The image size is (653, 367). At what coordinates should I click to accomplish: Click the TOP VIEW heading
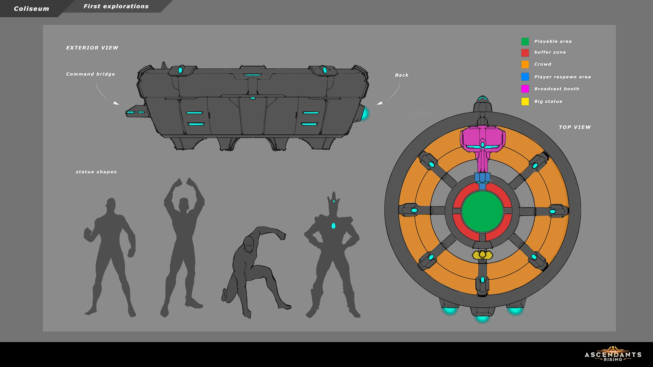click(x=575, y=127)
